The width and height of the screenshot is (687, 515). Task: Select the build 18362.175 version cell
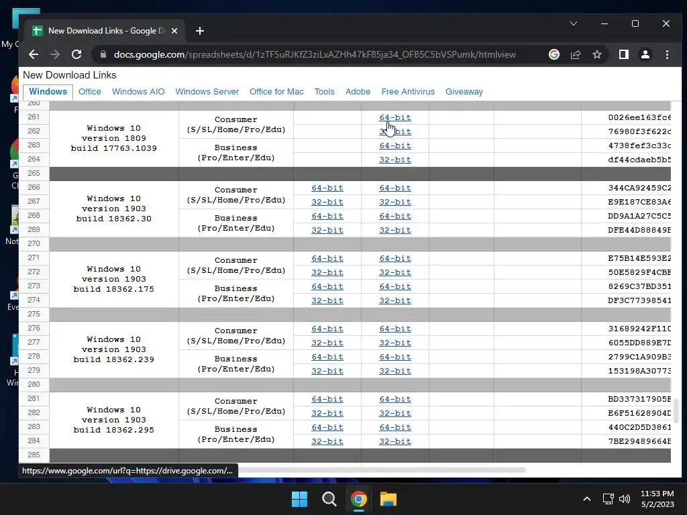114,280
